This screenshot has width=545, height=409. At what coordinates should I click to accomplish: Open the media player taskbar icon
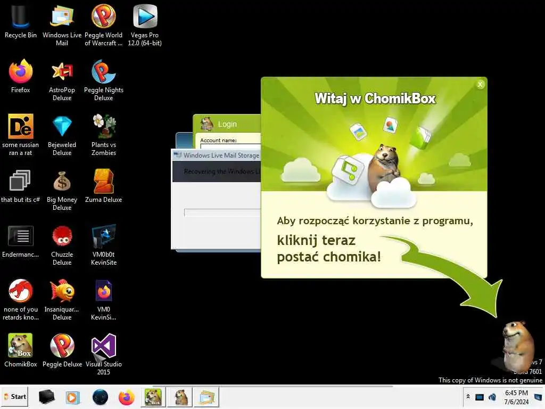tap(72, 397)
